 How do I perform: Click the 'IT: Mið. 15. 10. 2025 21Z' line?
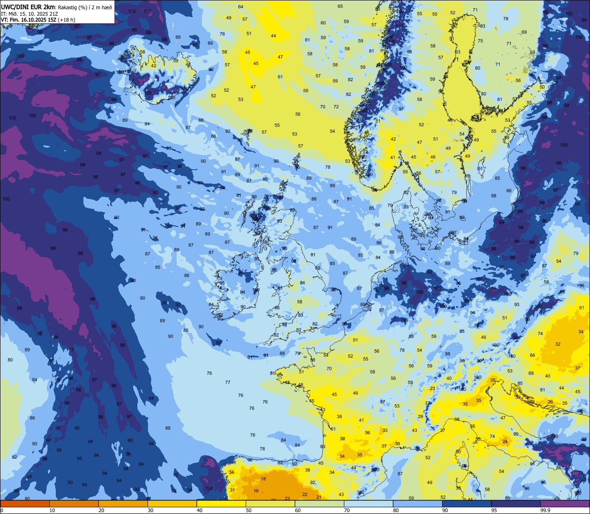(29, 13)
